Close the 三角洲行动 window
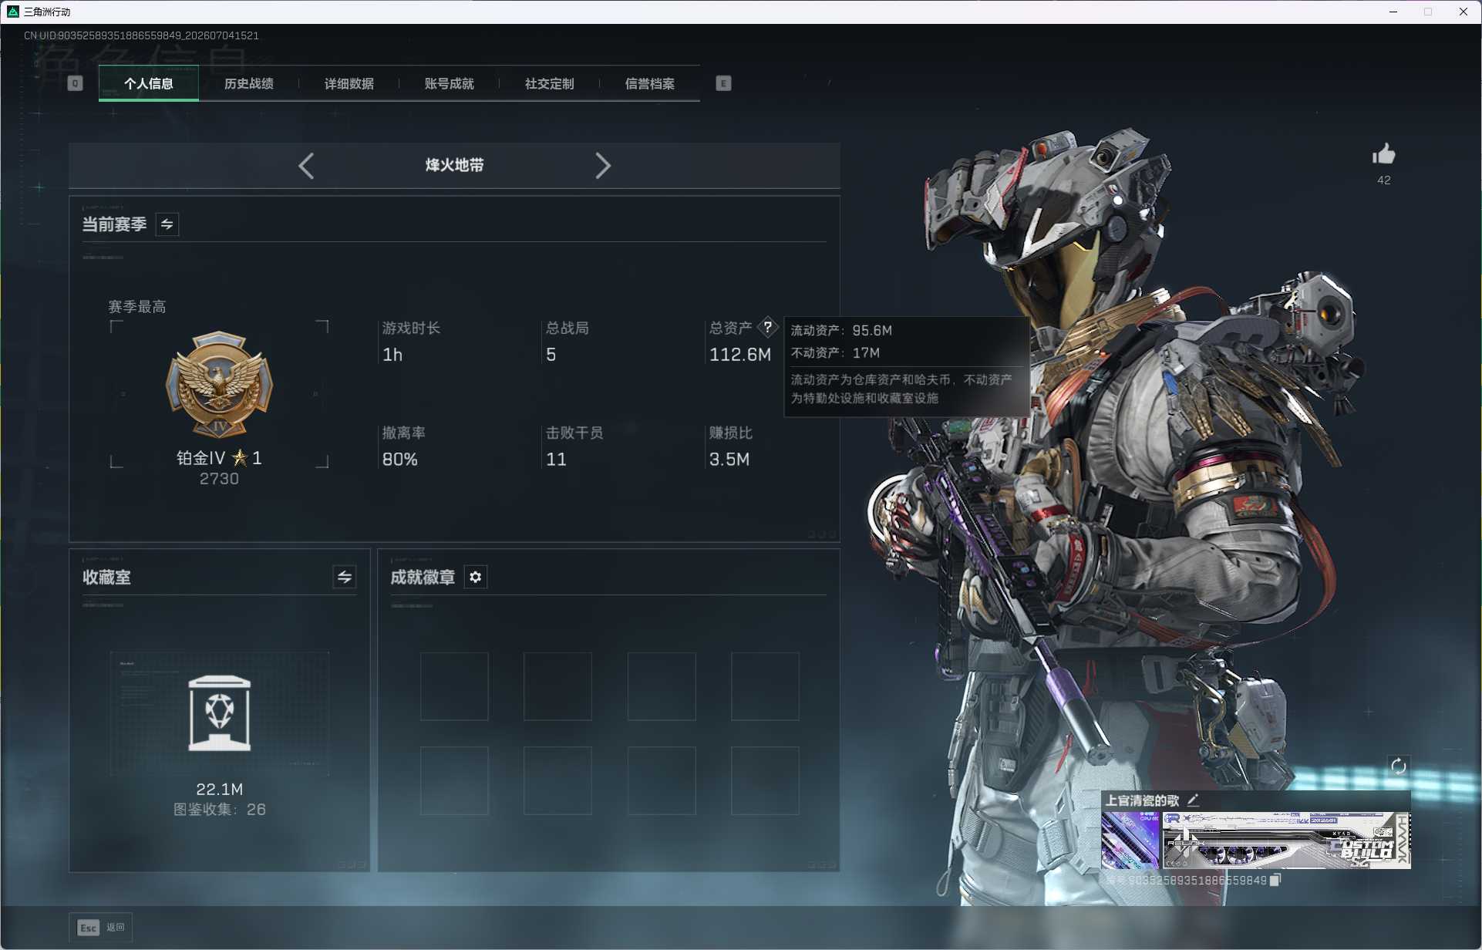The height and width of the screenshot is (950, 1482). pyautogui.click(x=1463, y=12)
